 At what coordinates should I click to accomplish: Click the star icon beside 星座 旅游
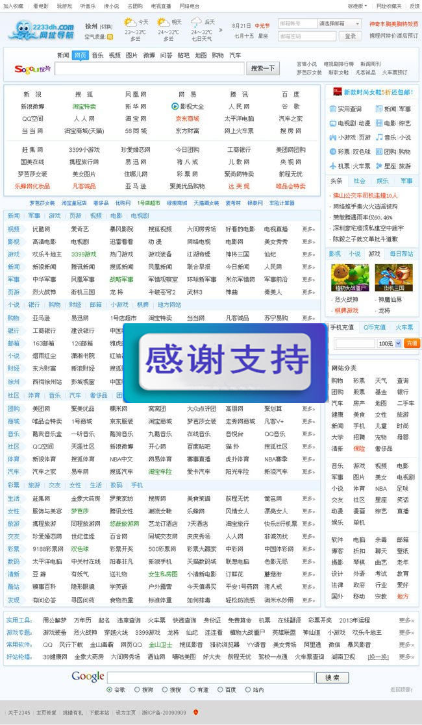click(379, 166)
